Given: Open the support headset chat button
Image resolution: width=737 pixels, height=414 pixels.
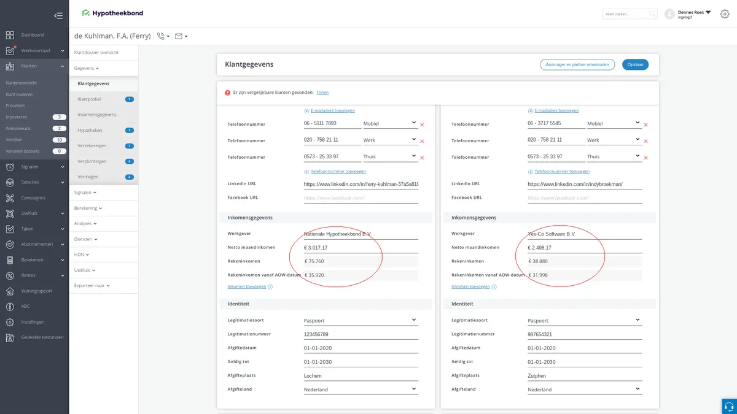Looking at the screenshot, I should coord(729,406).
